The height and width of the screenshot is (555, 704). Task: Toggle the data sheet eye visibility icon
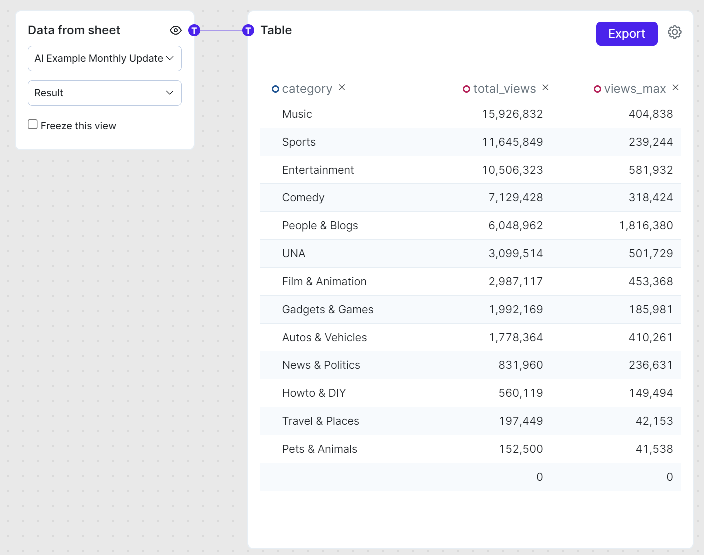175,30
